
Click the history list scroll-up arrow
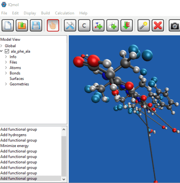(x=64, y=129)
